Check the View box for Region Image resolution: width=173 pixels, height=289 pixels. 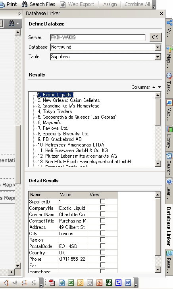(103, 240)
